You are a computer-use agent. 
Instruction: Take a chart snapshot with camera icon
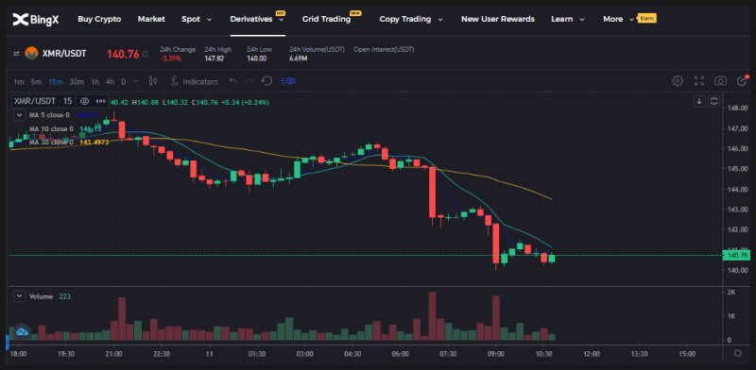pos(720,81)
